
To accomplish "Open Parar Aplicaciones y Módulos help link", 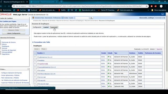I will click(x=10, y=78).
